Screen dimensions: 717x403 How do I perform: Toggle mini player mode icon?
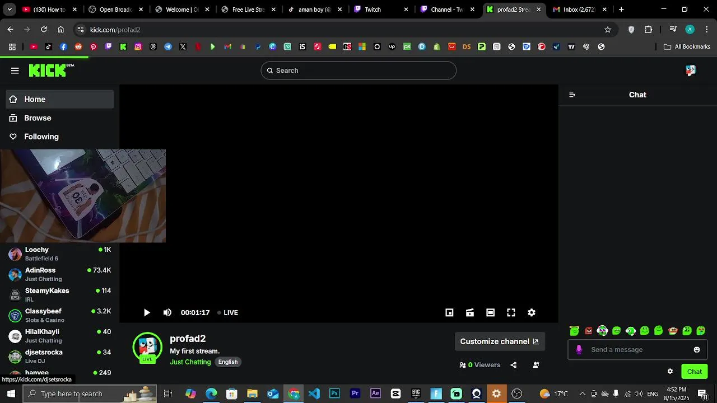[449, 313]
